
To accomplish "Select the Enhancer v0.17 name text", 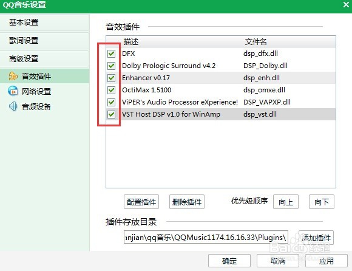I will click(146, 78).
